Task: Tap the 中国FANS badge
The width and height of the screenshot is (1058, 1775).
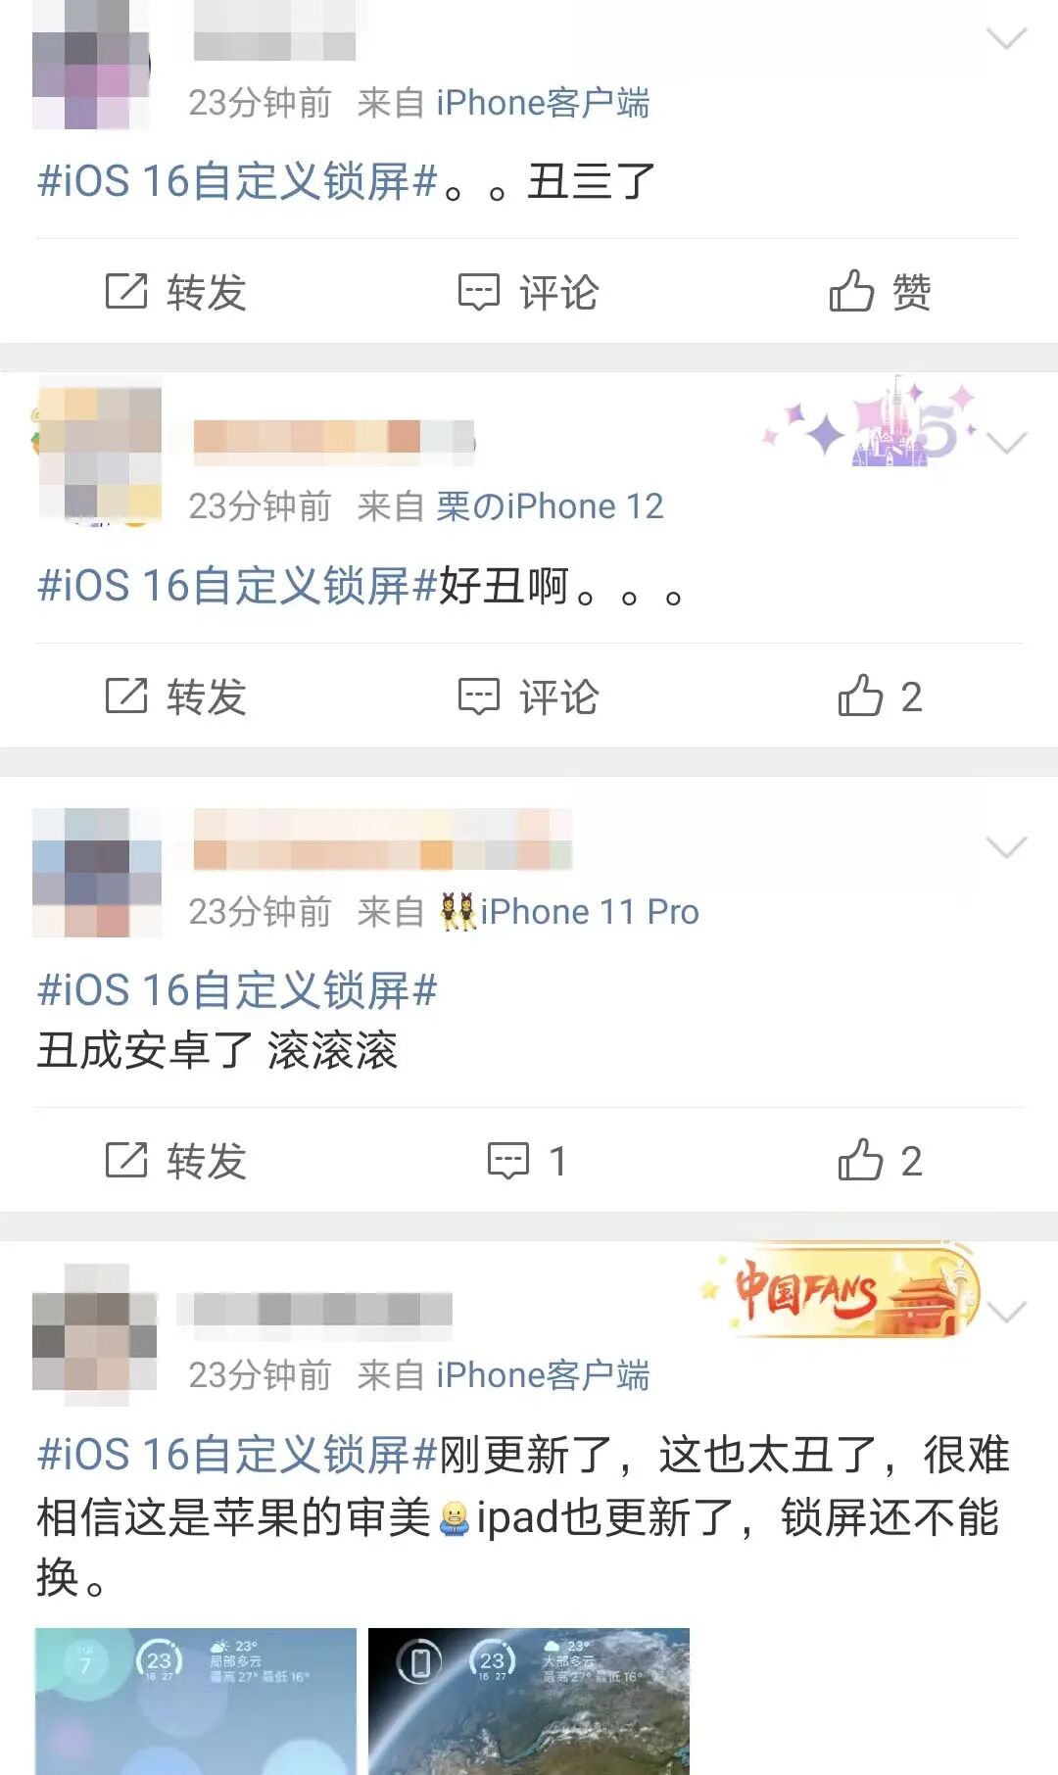Action: pos(841,1290)
